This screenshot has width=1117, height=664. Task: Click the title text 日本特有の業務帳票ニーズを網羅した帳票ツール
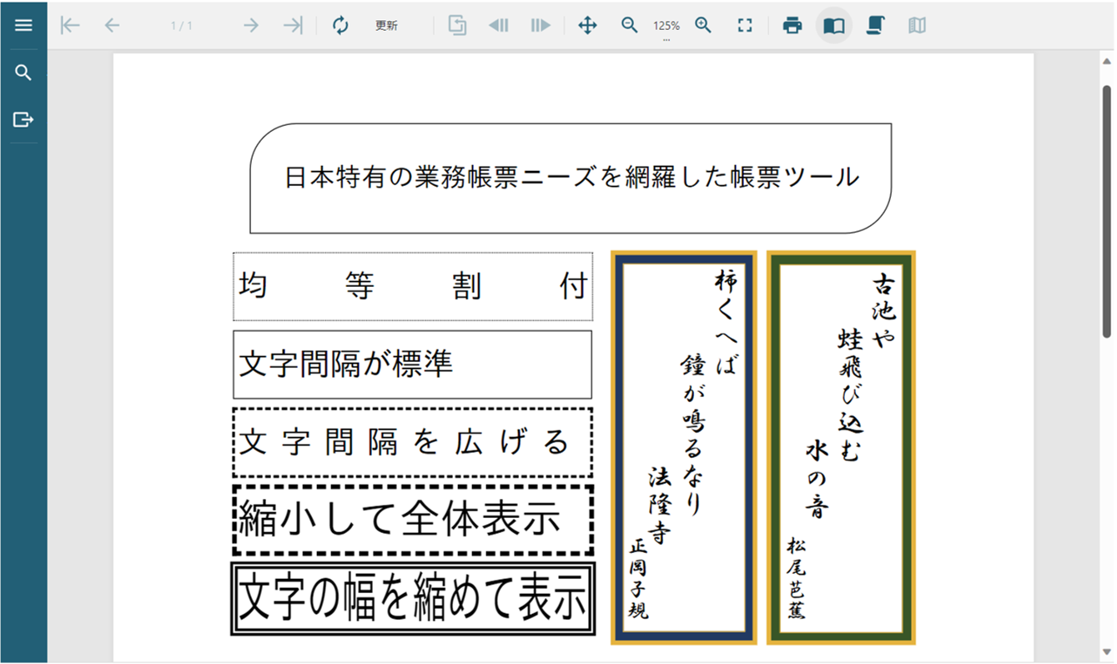pyautogui.click(x=572, y=177)
